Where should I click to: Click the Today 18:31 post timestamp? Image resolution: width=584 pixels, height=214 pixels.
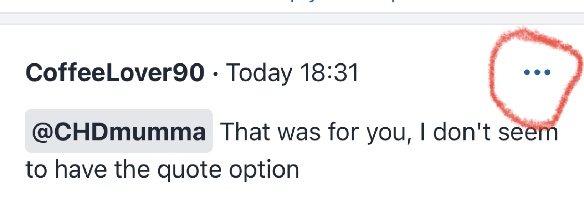(292, 73)
